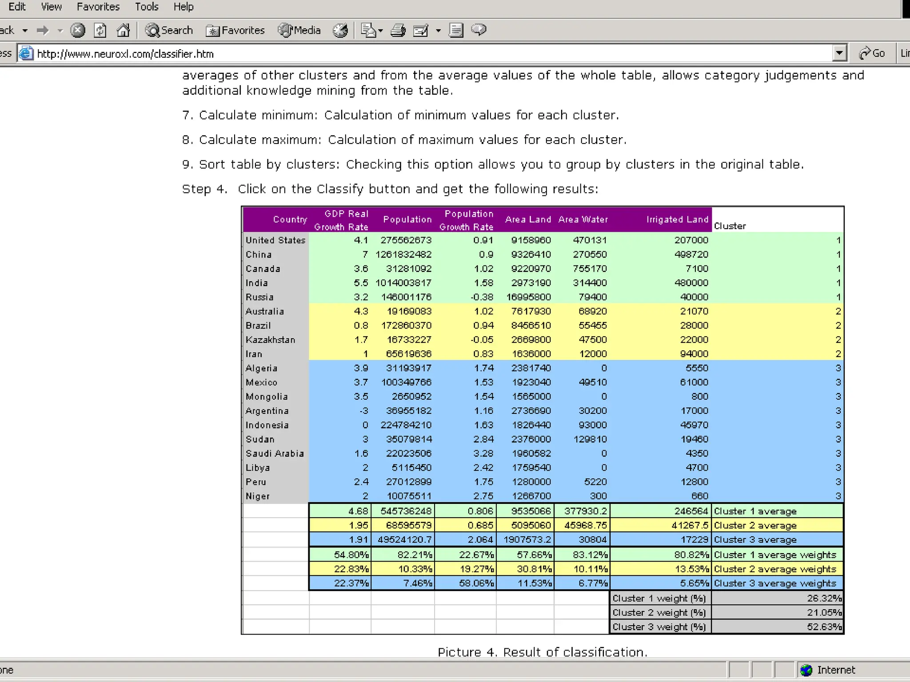Image resolution: width=910 pixels, height=682 pixels.
Task: Click the Print icon in toolbar
Action: (398, 30)
